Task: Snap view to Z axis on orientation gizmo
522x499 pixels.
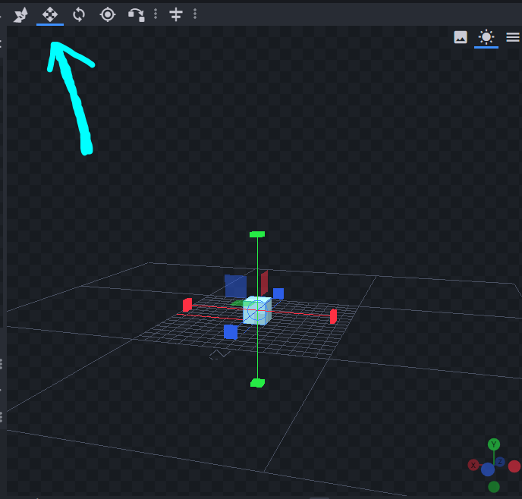Action: click(500, 462)
